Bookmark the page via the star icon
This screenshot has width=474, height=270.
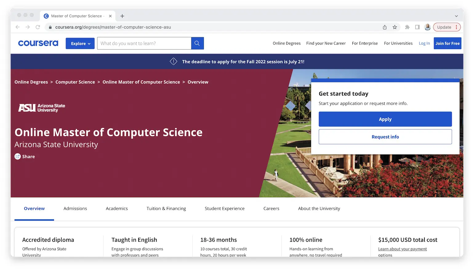(x=395, y=27)
